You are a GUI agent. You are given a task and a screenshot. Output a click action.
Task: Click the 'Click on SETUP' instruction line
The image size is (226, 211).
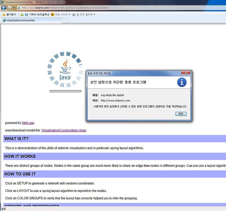click(50, 183)
